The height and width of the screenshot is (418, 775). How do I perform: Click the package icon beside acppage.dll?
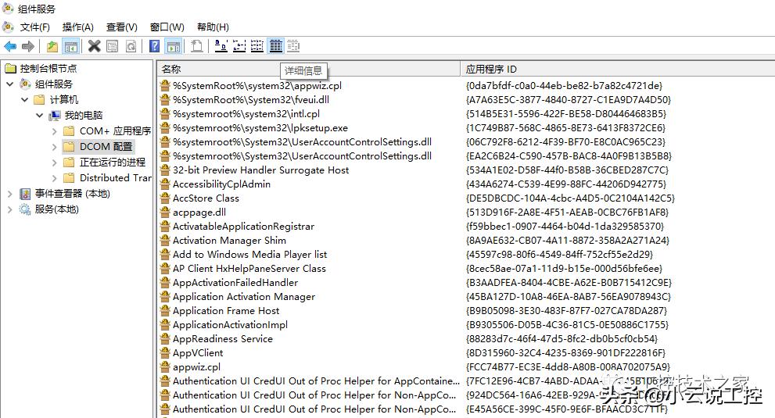[165, 213]
